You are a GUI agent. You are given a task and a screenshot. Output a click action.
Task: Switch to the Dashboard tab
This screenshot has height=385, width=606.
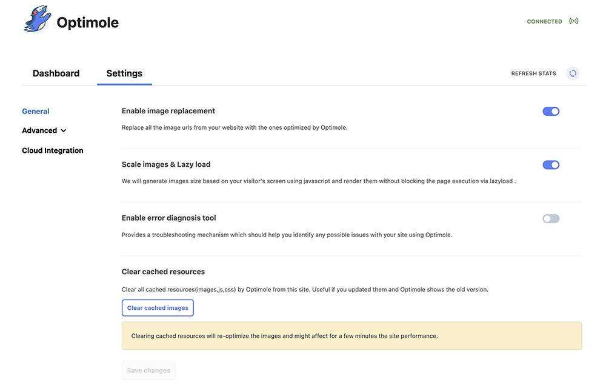coord(56,73)
